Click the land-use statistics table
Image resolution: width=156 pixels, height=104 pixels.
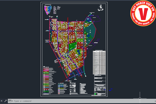pyautogui.click(x=99, y=62)
